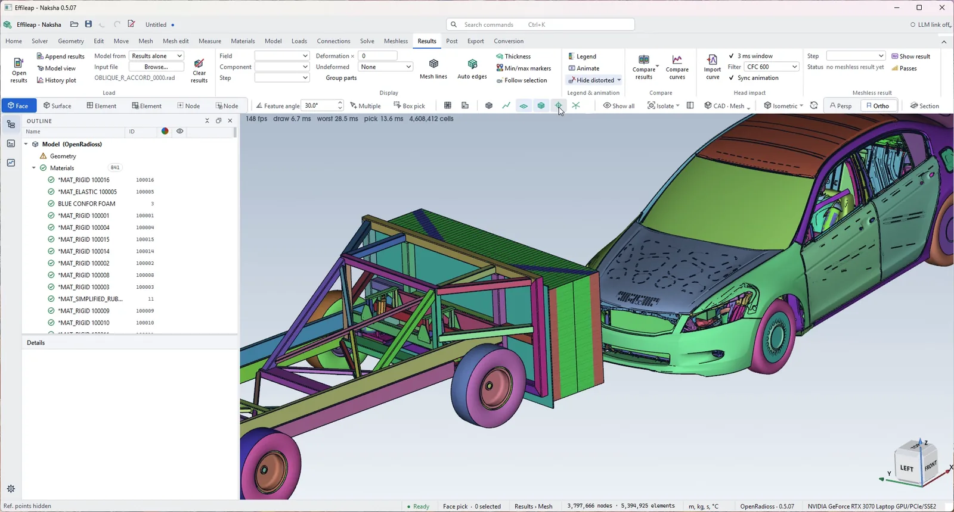
Task: Click the color column header in Outline
Action: (x=165, y=132)
